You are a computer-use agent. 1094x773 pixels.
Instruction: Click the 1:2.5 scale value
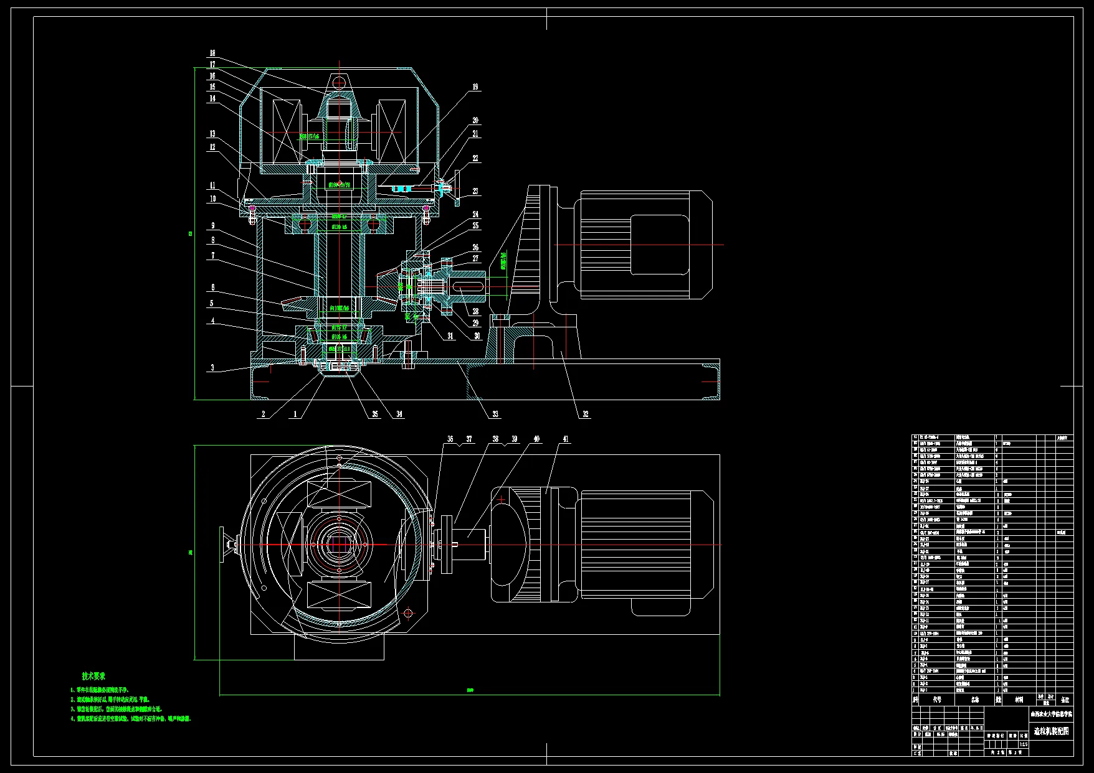1024,744
